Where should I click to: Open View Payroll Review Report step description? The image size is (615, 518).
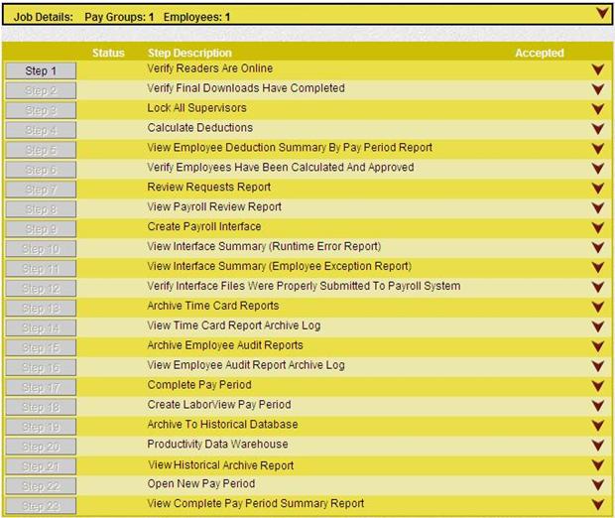point(214,206)
